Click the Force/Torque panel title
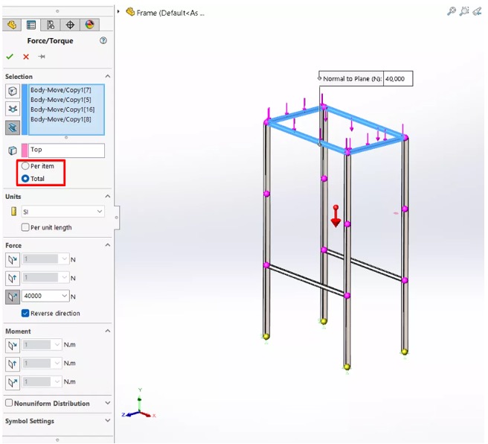 (50, 41)
